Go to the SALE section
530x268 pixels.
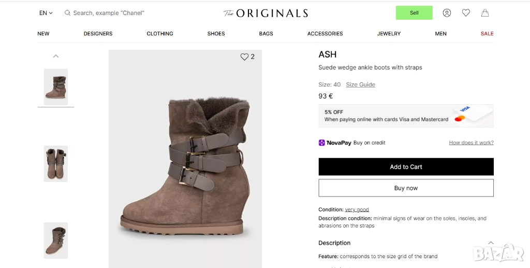coord(487,34)
